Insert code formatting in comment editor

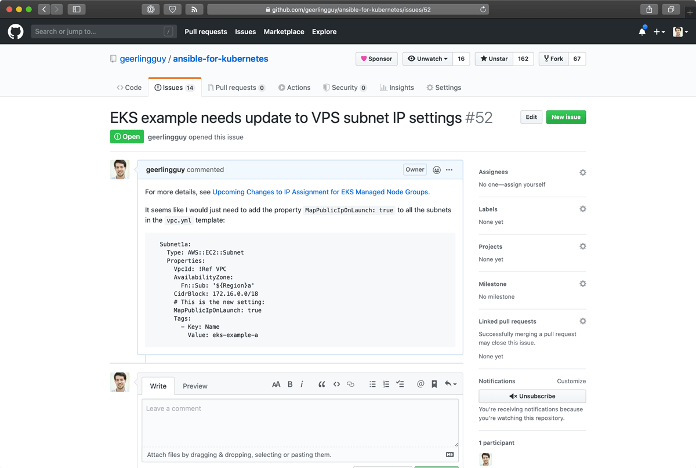pyautogui.click(x=336, y=384)
